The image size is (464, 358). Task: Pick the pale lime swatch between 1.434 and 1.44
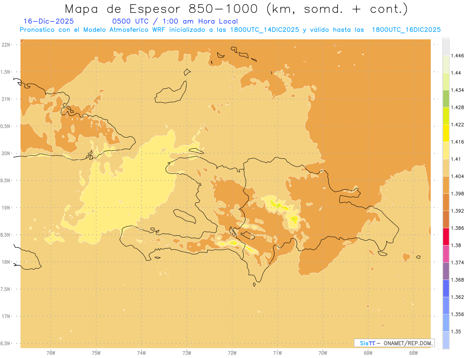coord(446,81)
